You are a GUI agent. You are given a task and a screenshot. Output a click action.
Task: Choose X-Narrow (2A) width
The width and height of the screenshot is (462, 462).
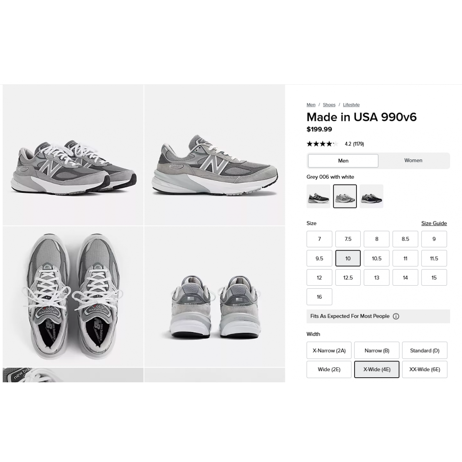pyautogui.click(x=329, y=350)
